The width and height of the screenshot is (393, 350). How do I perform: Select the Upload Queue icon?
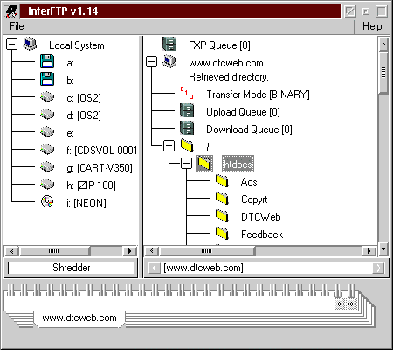(187, 111)
